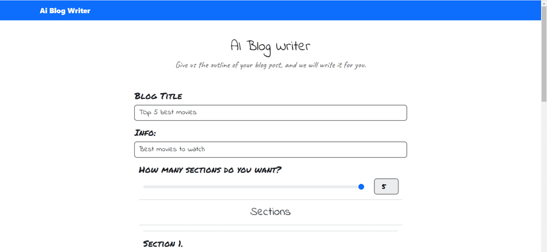The image size is (547, 252).
Task: Open the Ai Blog Writer navbar brand link
Action: click(x=65, y=11)
